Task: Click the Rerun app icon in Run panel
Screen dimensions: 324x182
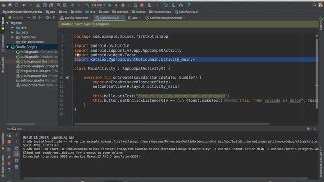Action: point(9,135)
